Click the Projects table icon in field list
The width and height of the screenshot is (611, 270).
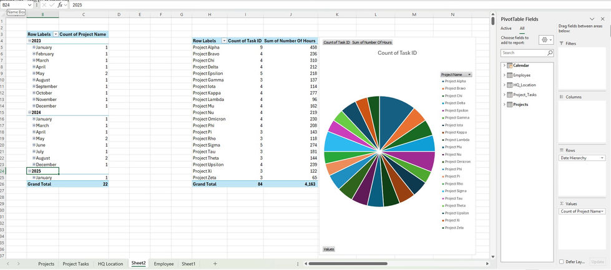tap(510, 105)
